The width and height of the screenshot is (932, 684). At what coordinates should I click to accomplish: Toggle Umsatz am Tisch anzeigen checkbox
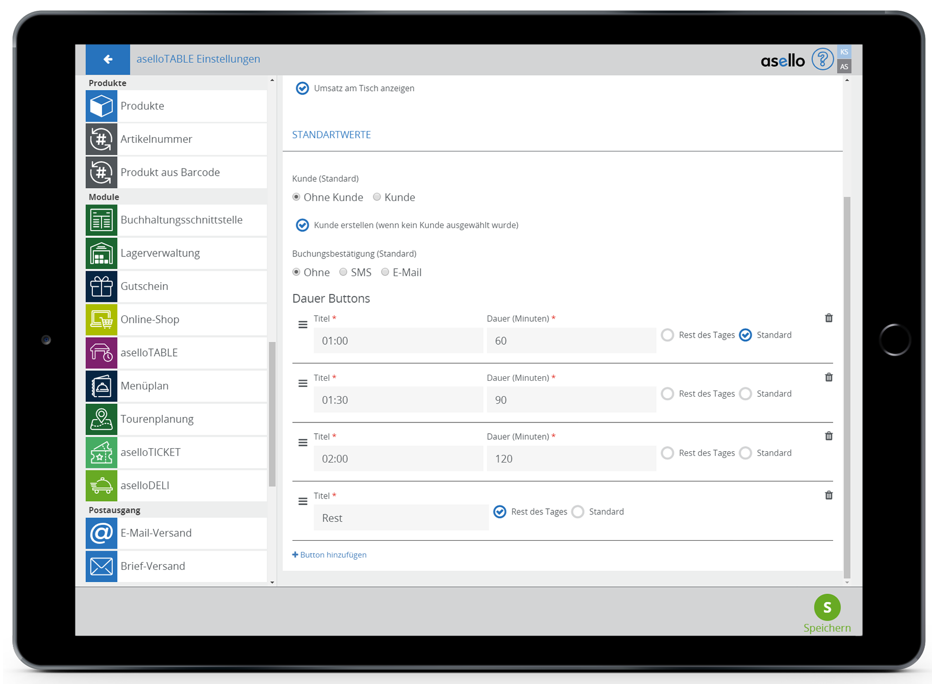click(302, 88)
